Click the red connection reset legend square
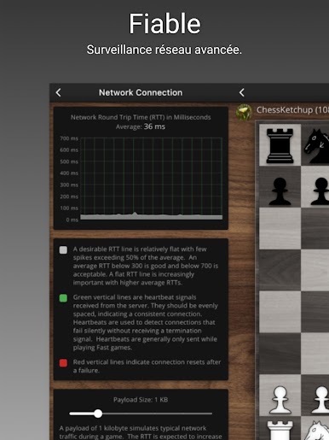 [x=63, y=363]
